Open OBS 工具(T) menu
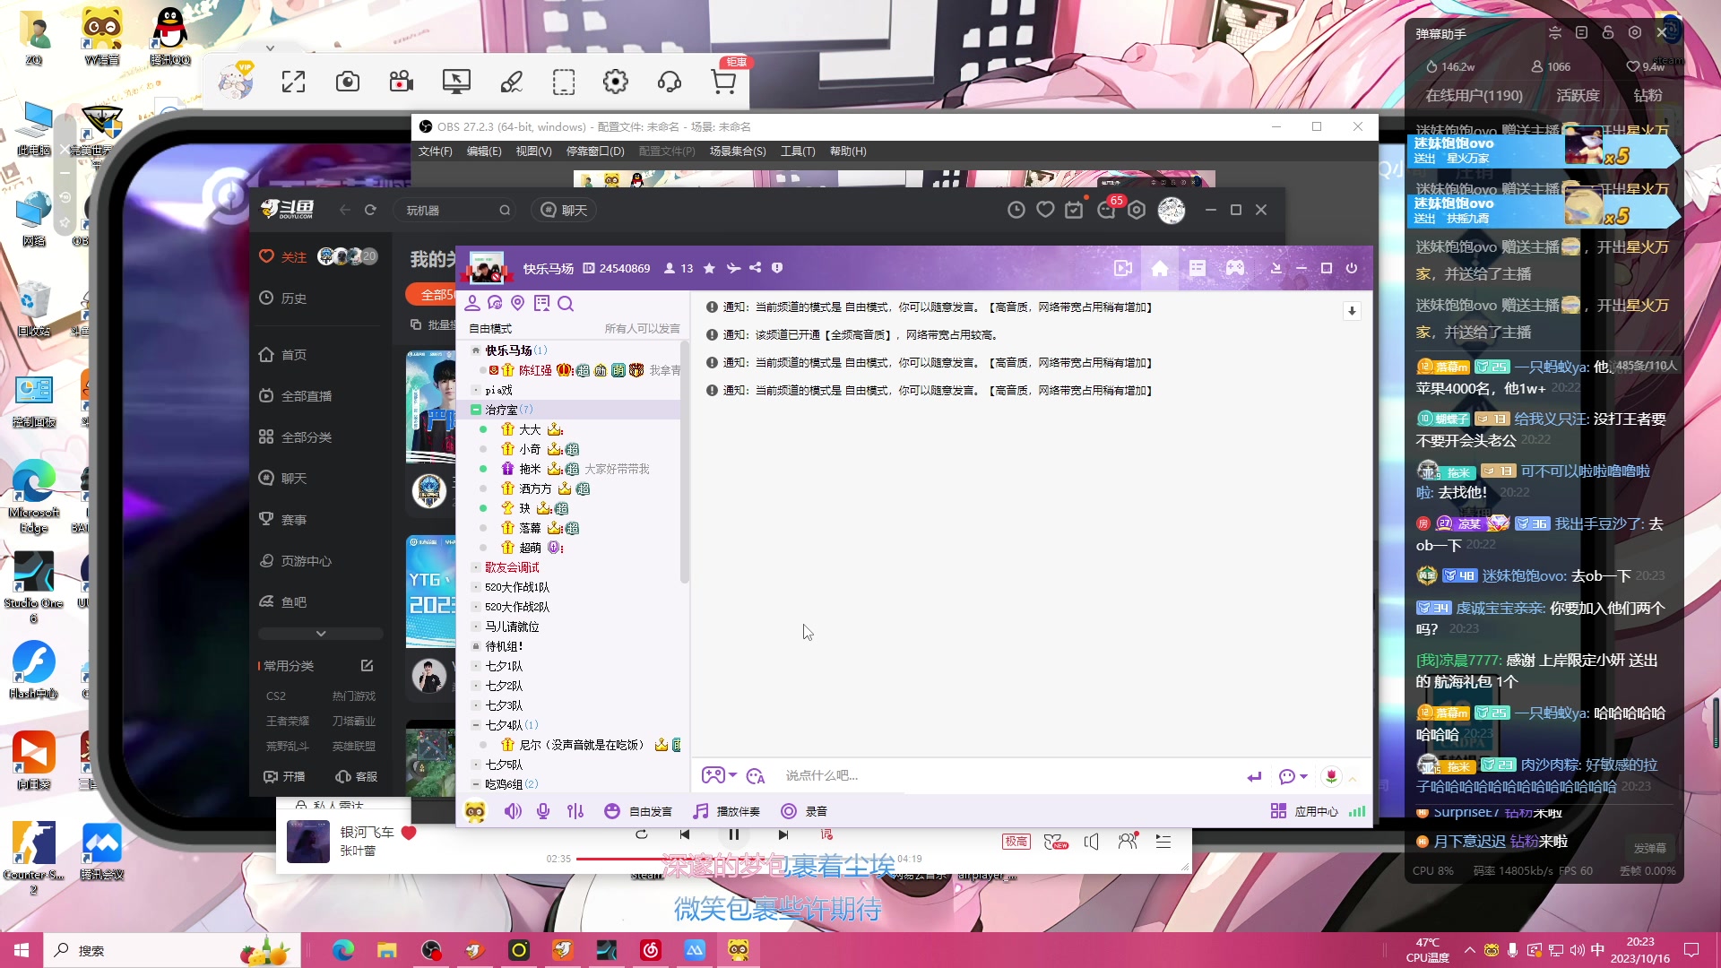The image size is (1721, 968). point(798,151)
